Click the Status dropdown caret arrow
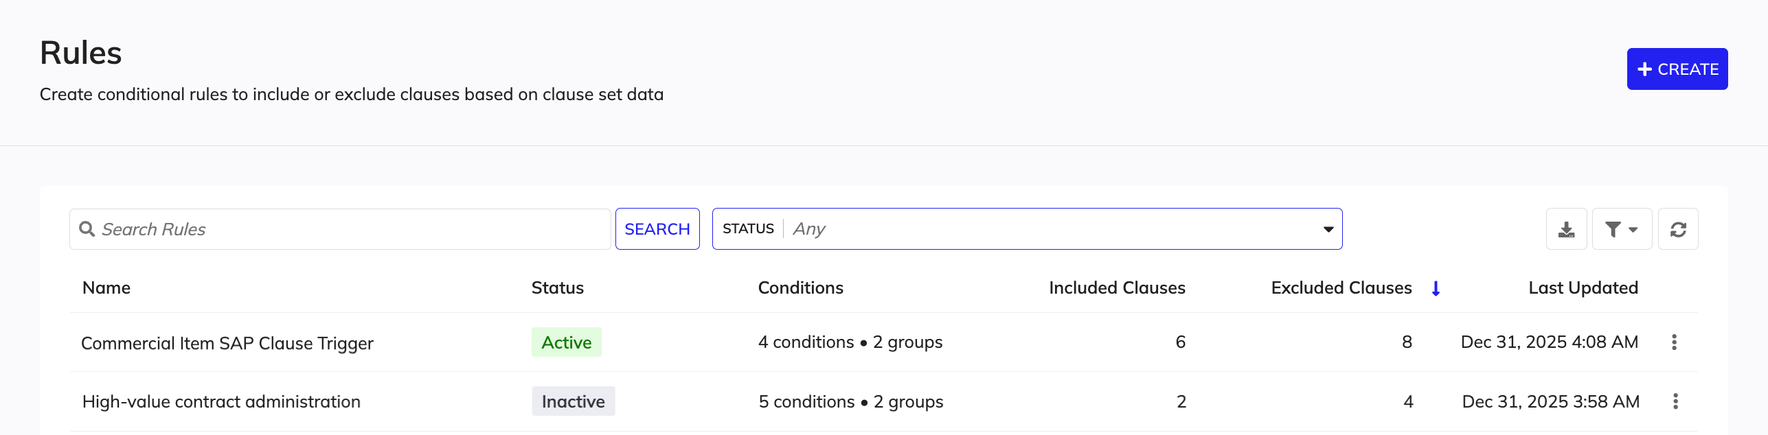The image size is (1768, 435). pyautogui.click(x=1328, y=229)
